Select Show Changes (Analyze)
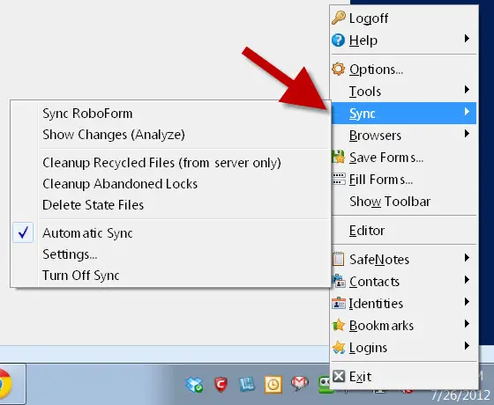494x405 pixels. click(114, 135)
